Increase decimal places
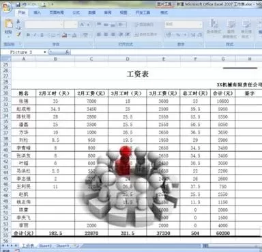The image size is (262, 252). click(193, 35)
